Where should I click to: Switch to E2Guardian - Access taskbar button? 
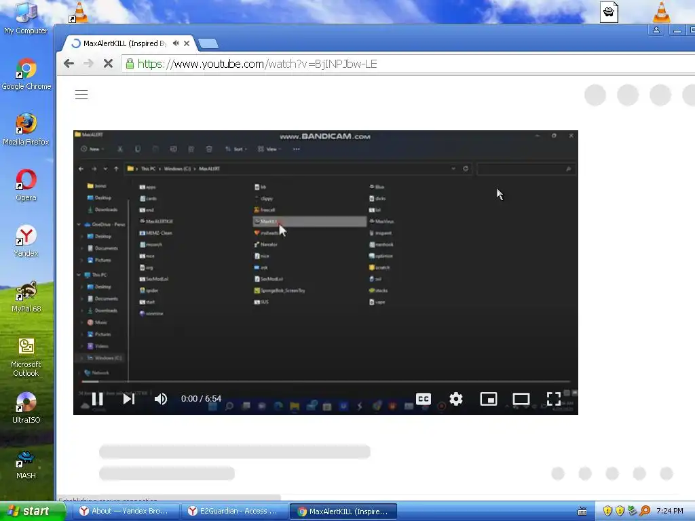point(234,512)
